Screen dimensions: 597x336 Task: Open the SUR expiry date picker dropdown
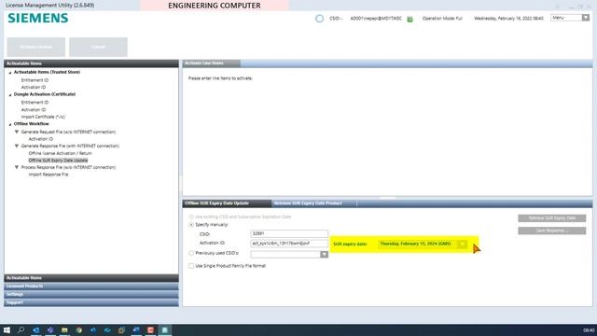point(462,244)
